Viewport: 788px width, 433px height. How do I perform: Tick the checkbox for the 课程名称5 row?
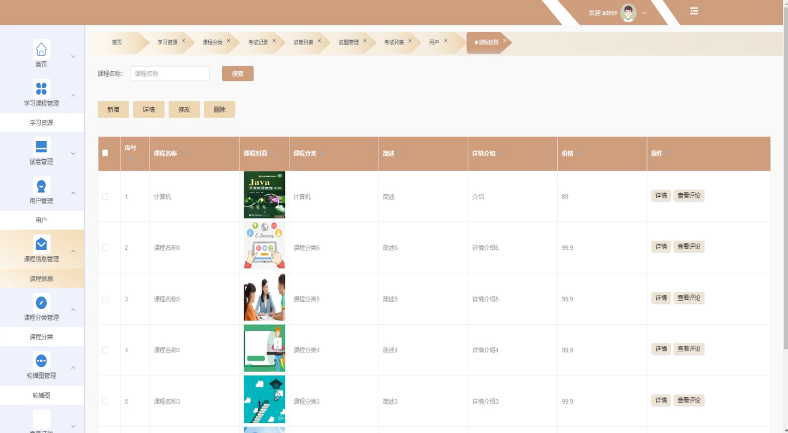pos(105,299)
